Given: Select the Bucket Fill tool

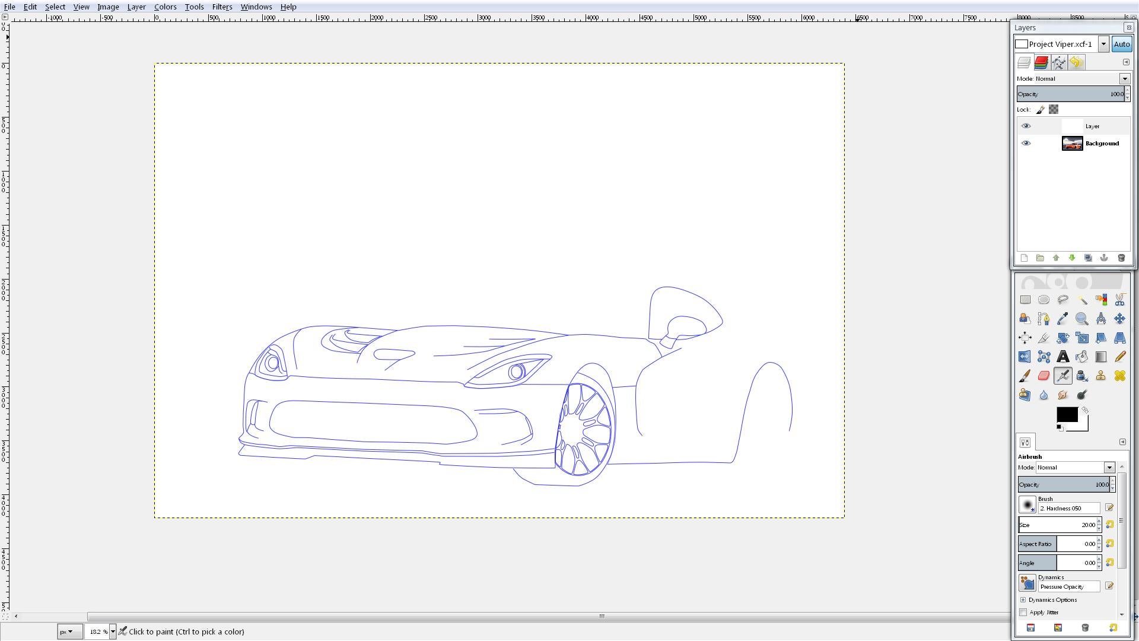Looking at the screenshot, I should pyautogui.click(x=1082, y=357).
